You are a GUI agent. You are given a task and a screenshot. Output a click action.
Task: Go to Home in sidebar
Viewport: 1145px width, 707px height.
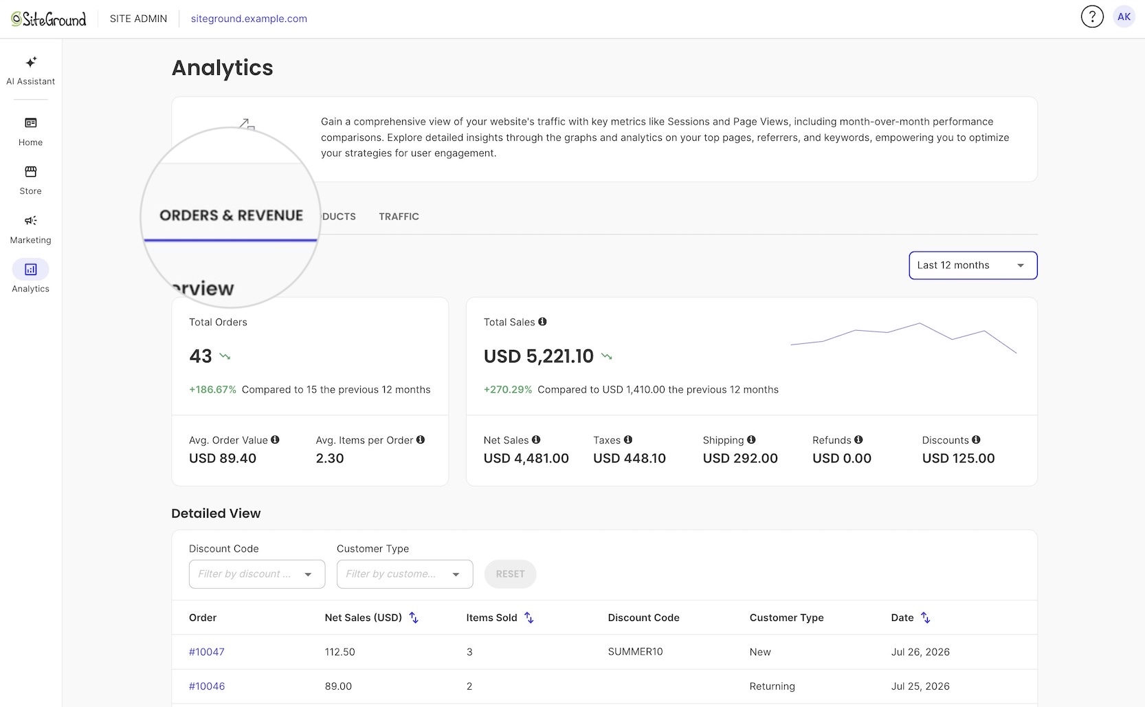(x=31, y=131)
